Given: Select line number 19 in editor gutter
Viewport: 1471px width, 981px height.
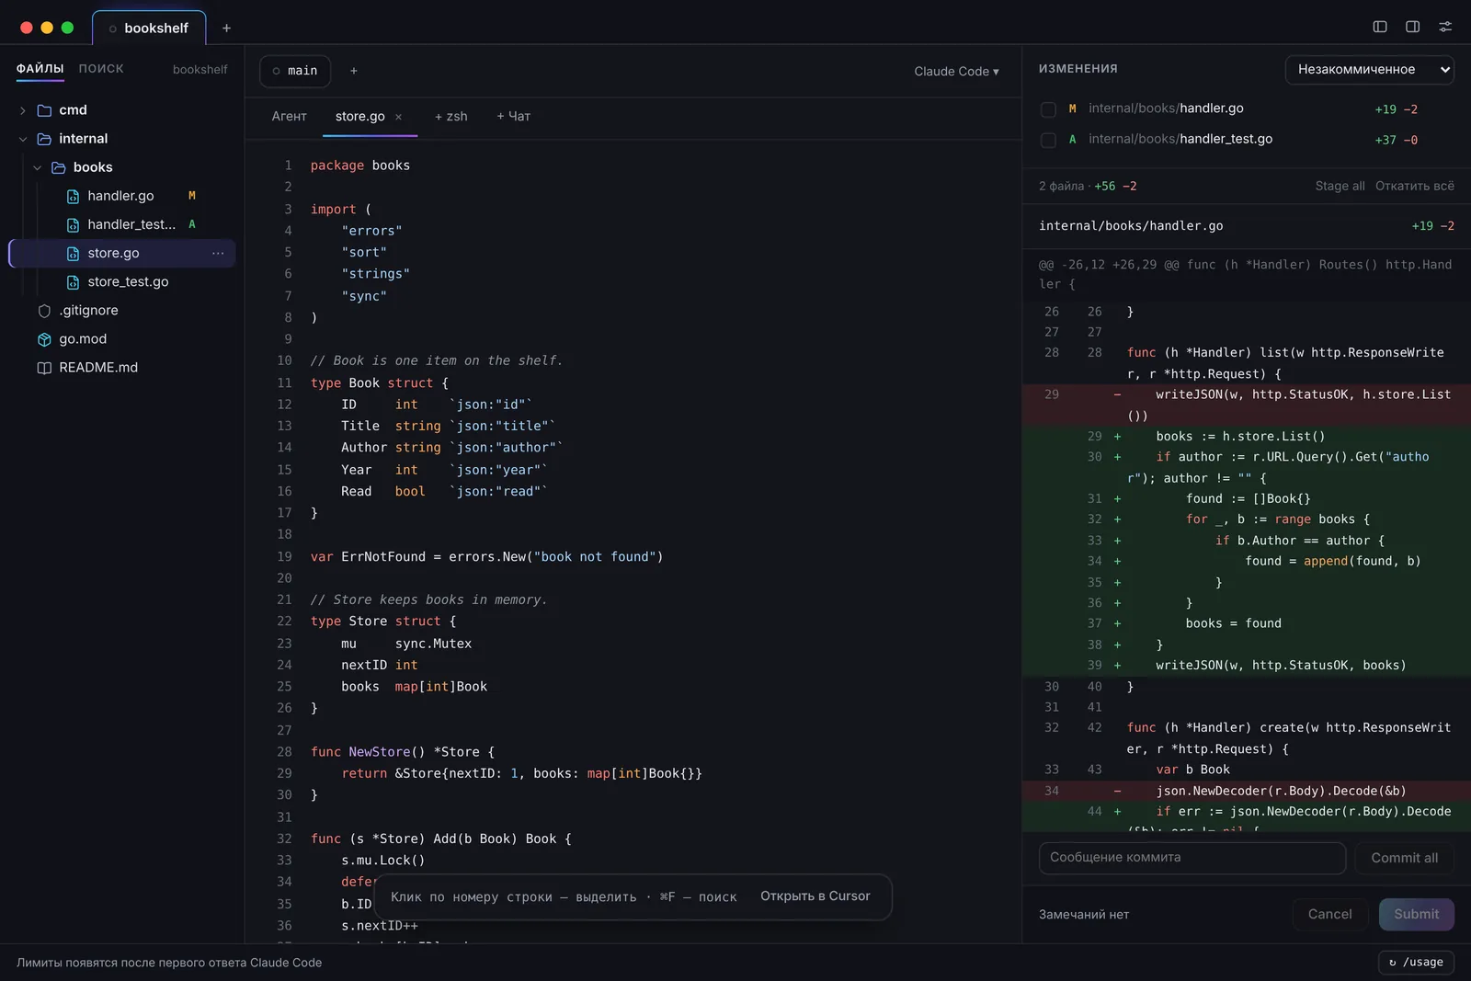Looking at the screenshot, I should click(284, 557).
